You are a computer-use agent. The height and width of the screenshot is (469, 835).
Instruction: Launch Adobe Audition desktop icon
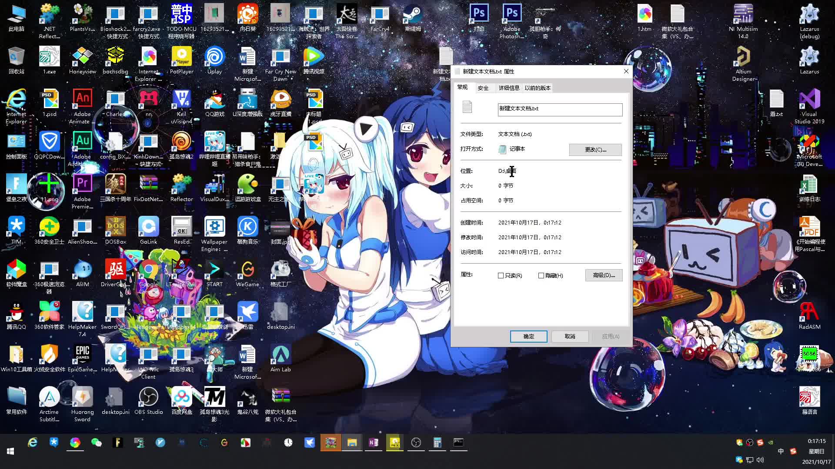(x=82, y=149)
